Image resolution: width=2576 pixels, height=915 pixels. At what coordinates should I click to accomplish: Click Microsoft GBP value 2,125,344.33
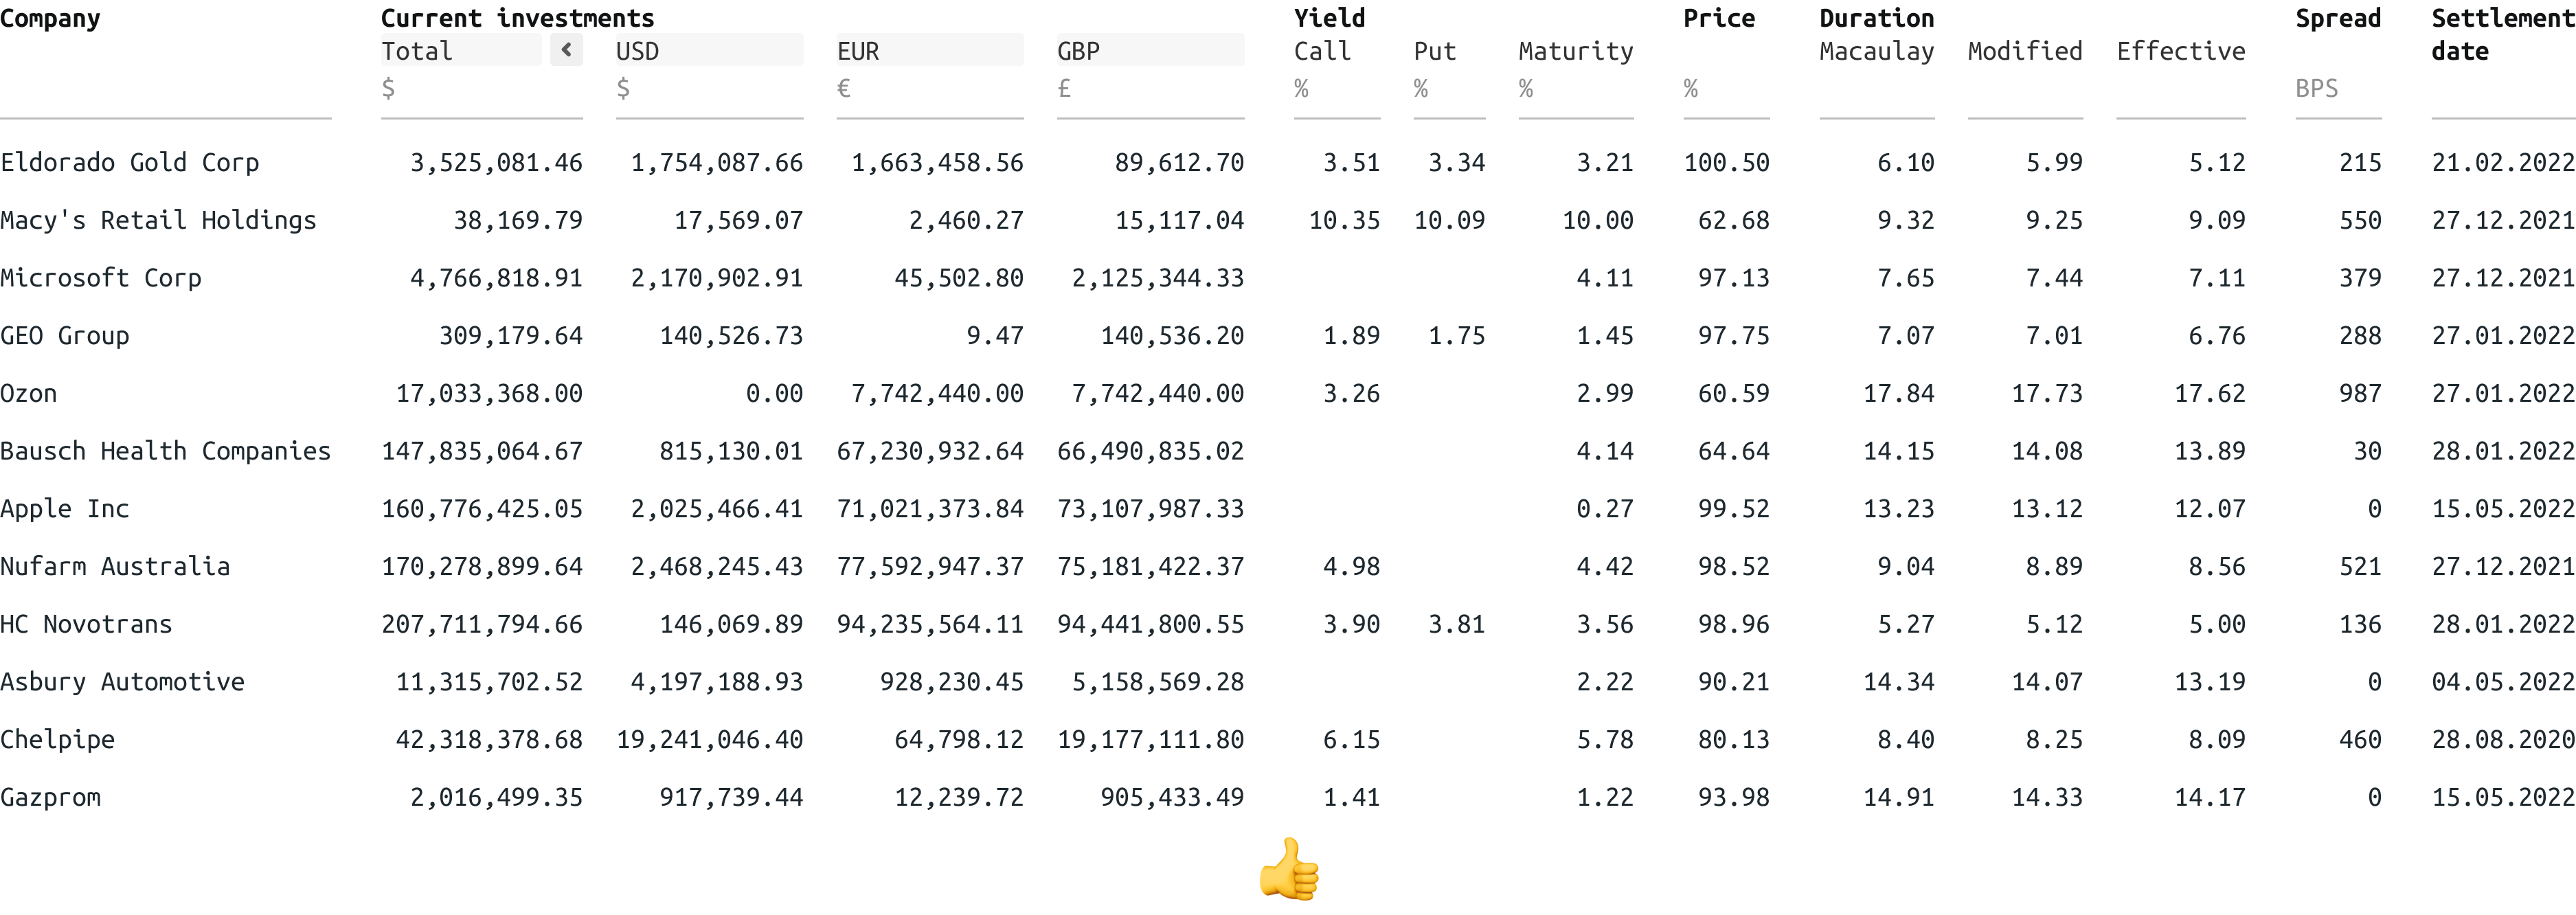pyautogui.click(x=1157, y=278)
